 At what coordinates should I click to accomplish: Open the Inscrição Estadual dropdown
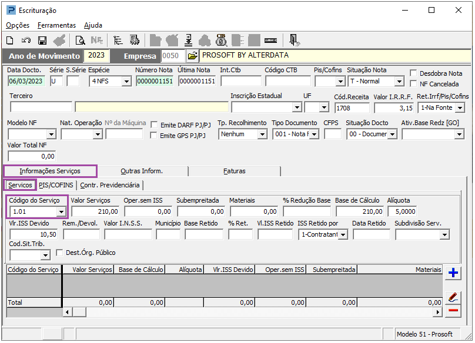pyautogui.click(x=297, y=107)
